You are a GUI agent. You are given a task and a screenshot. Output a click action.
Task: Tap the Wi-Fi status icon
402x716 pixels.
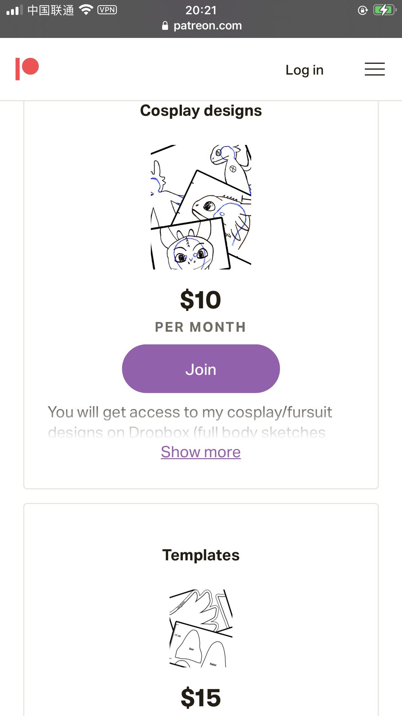(86, 10)
